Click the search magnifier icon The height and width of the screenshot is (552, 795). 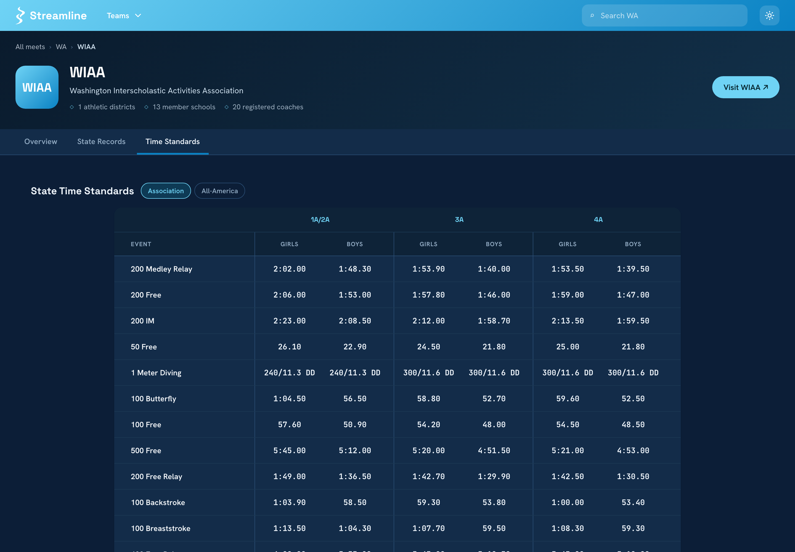click(x=592, y=15)
